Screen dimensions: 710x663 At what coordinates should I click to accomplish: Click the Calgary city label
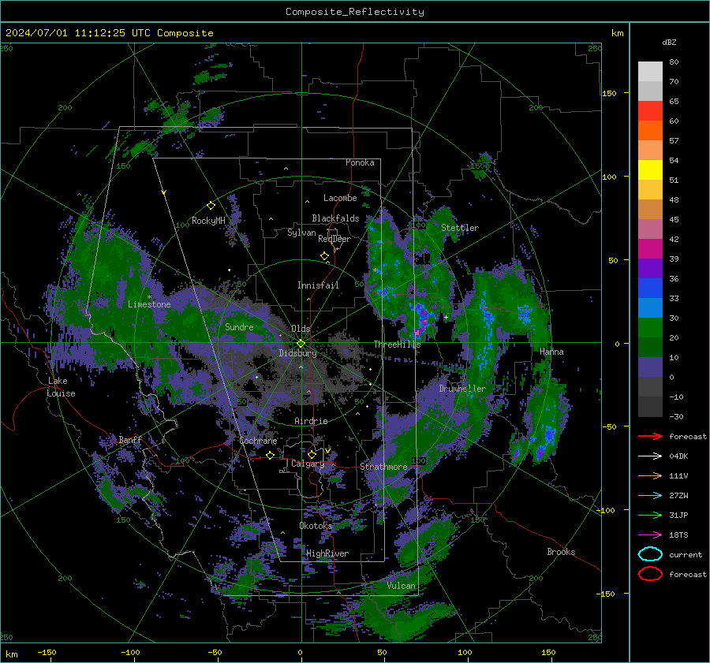(308, 464)
